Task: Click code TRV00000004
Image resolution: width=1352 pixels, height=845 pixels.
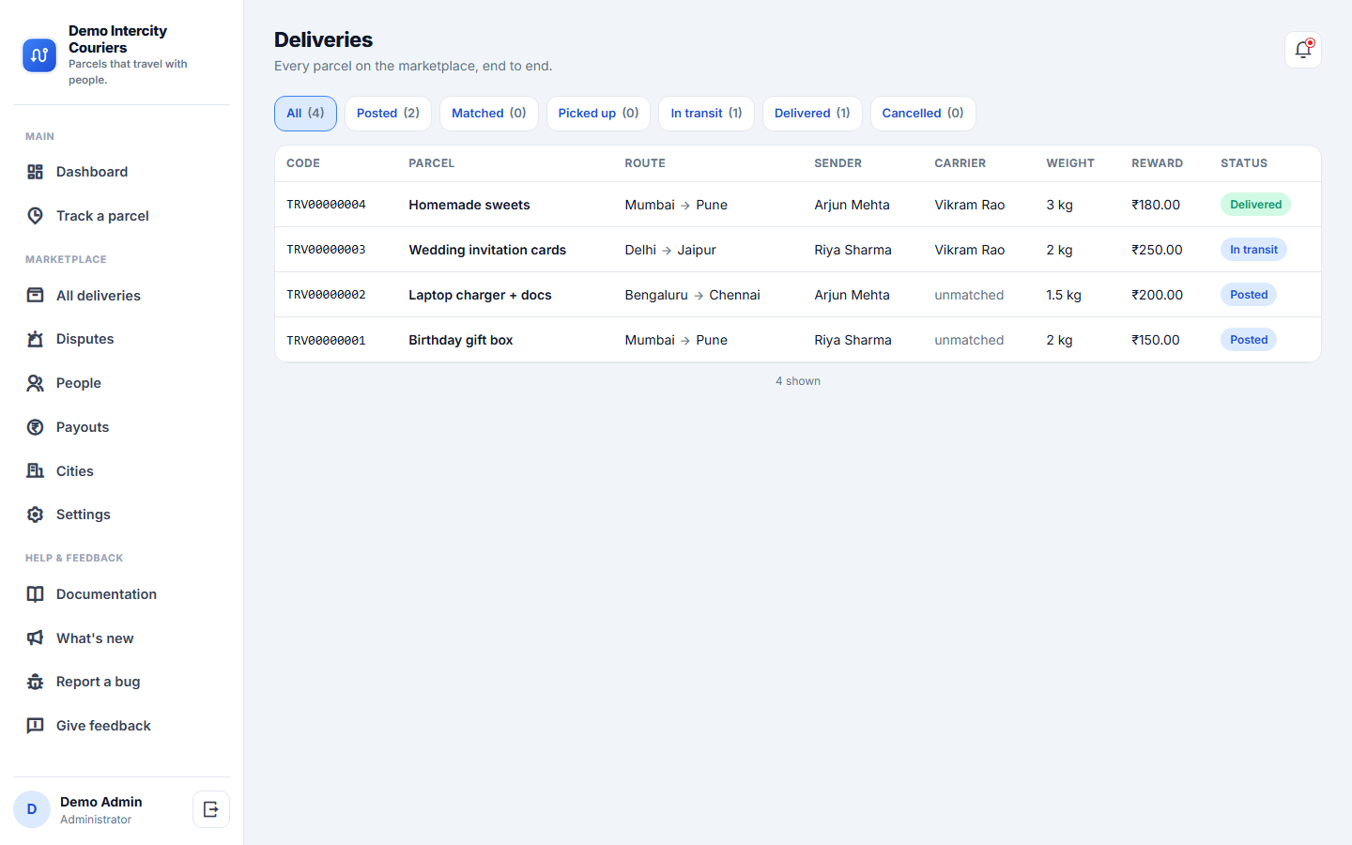Action: click(x=326, y=205)
